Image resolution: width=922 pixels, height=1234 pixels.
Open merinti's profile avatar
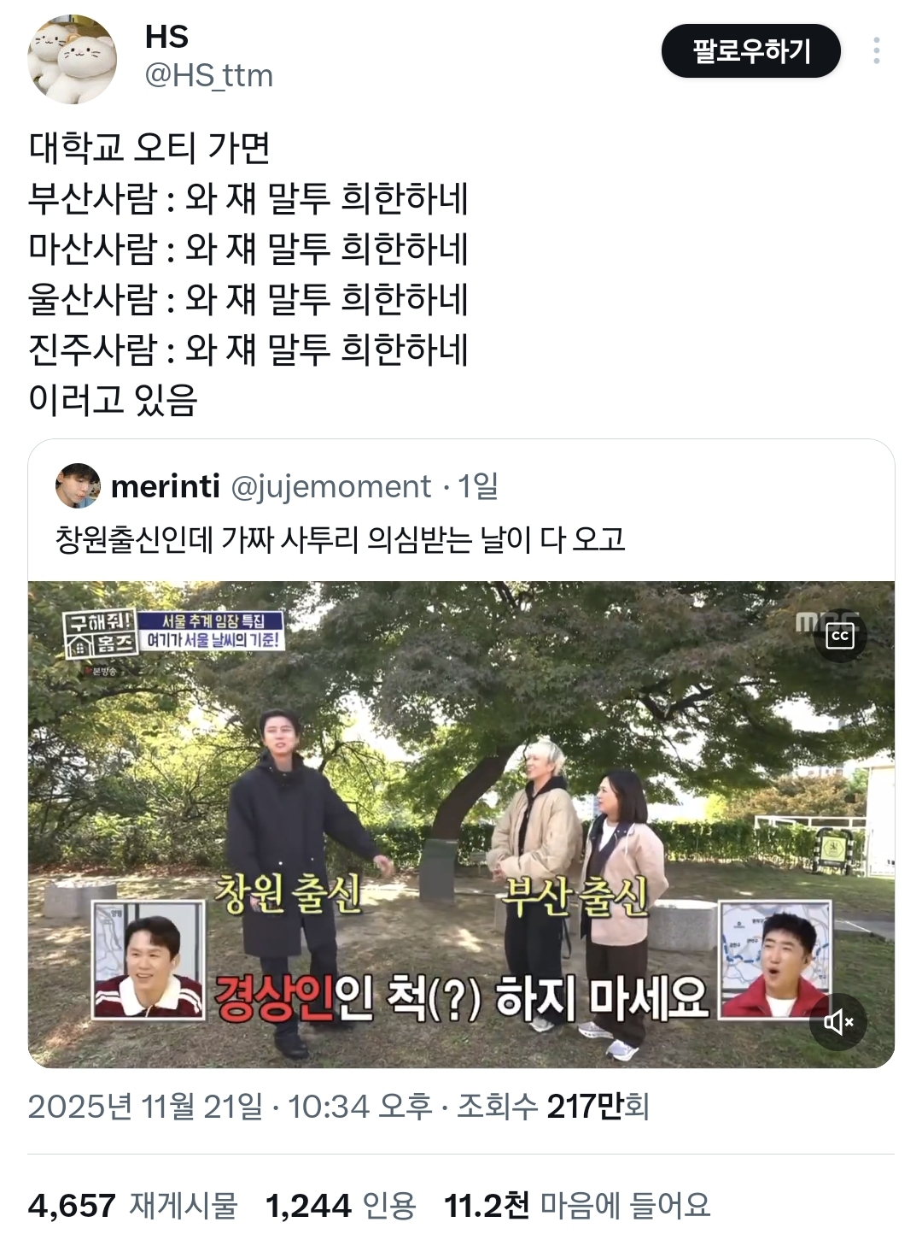(77, 486)
